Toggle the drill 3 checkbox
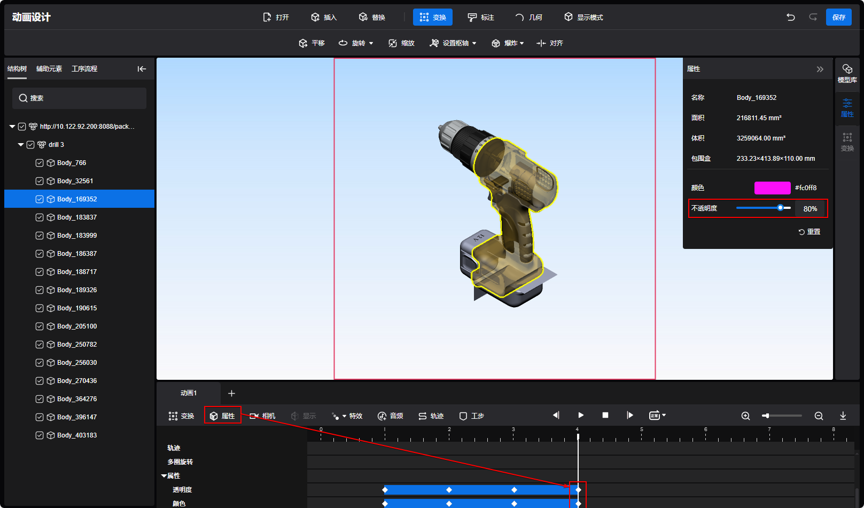Screen dimensions: 864x508 coord(30,145)
